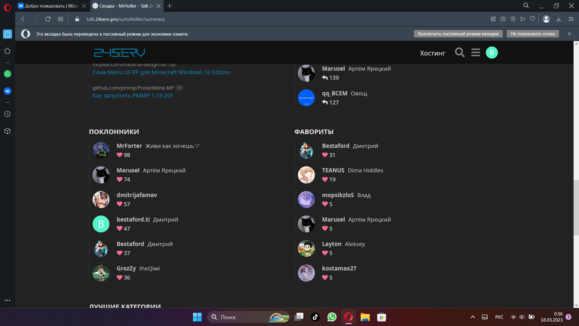The height and width of the screenshot is (326, 579).
Task: Expand the system tray hidden icons chevron
Action: (x=473, y=317)
